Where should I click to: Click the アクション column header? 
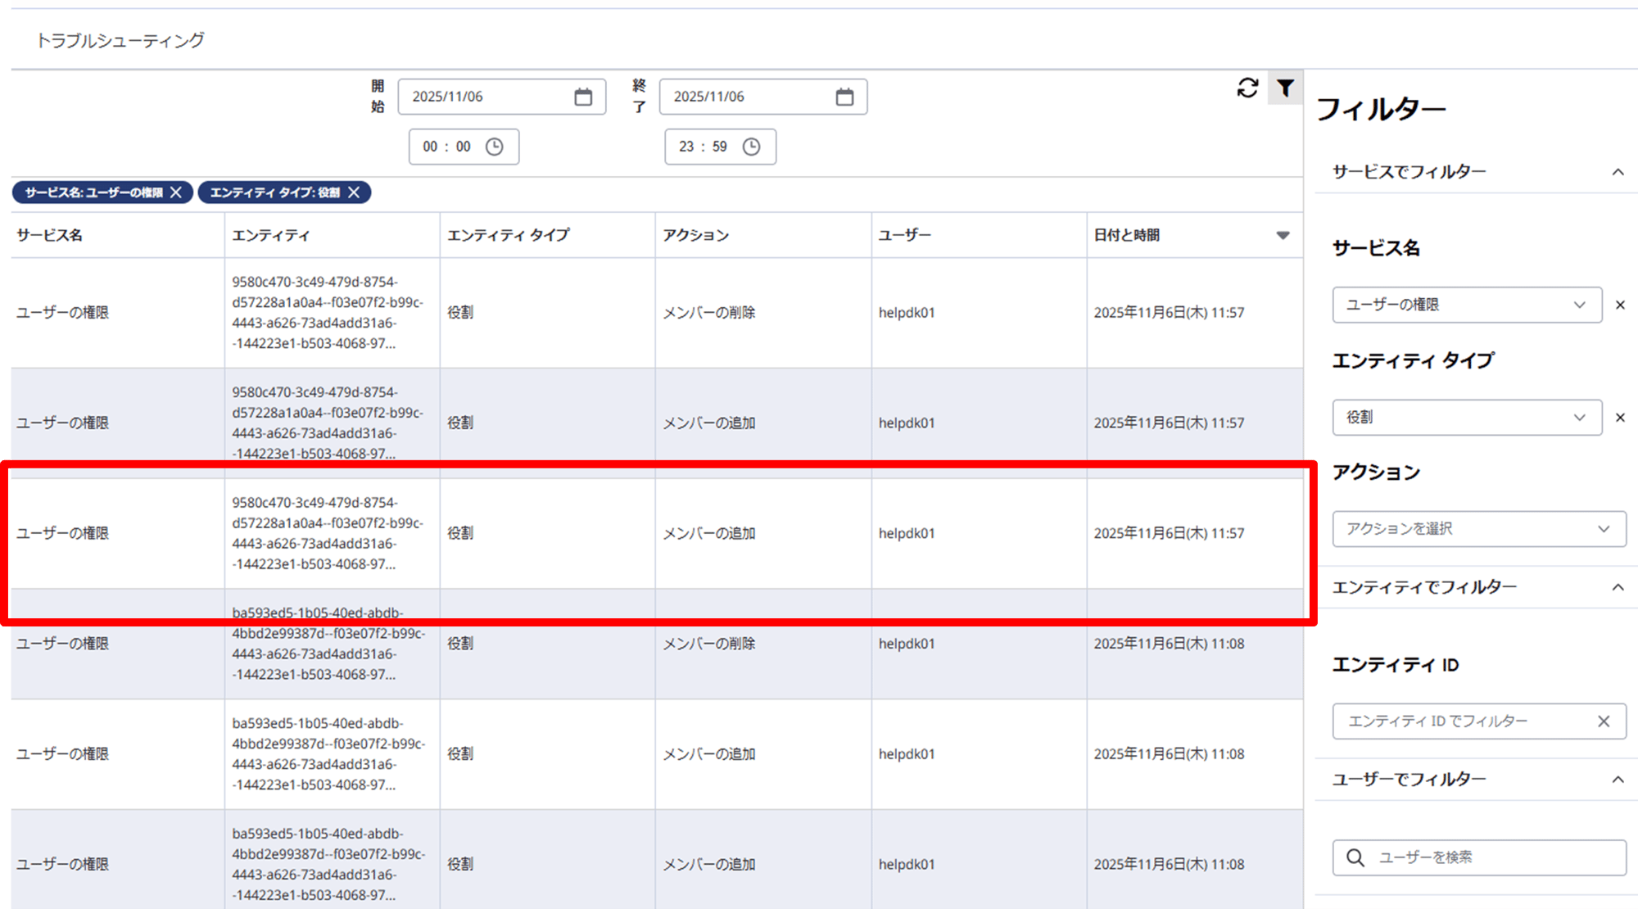(x=696, y=236)
